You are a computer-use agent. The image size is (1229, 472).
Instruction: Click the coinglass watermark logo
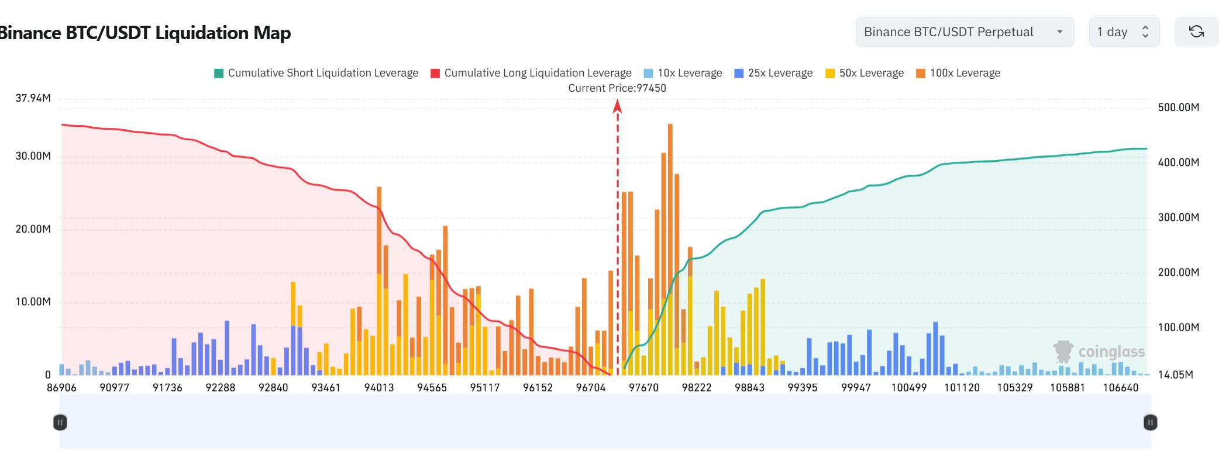1099,351
